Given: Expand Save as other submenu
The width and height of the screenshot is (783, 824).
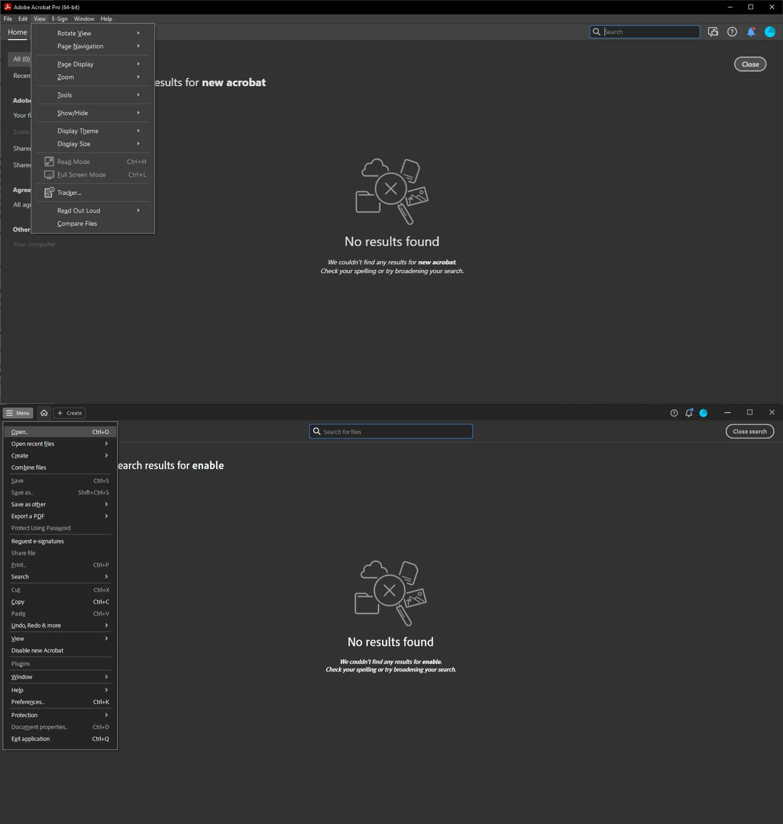Looking at the screenshot, I should click(x=60, y=504).
